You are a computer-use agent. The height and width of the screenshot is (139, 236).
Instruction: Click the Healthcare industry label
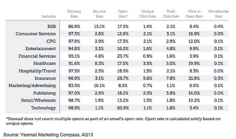click(x=44, y=63)
